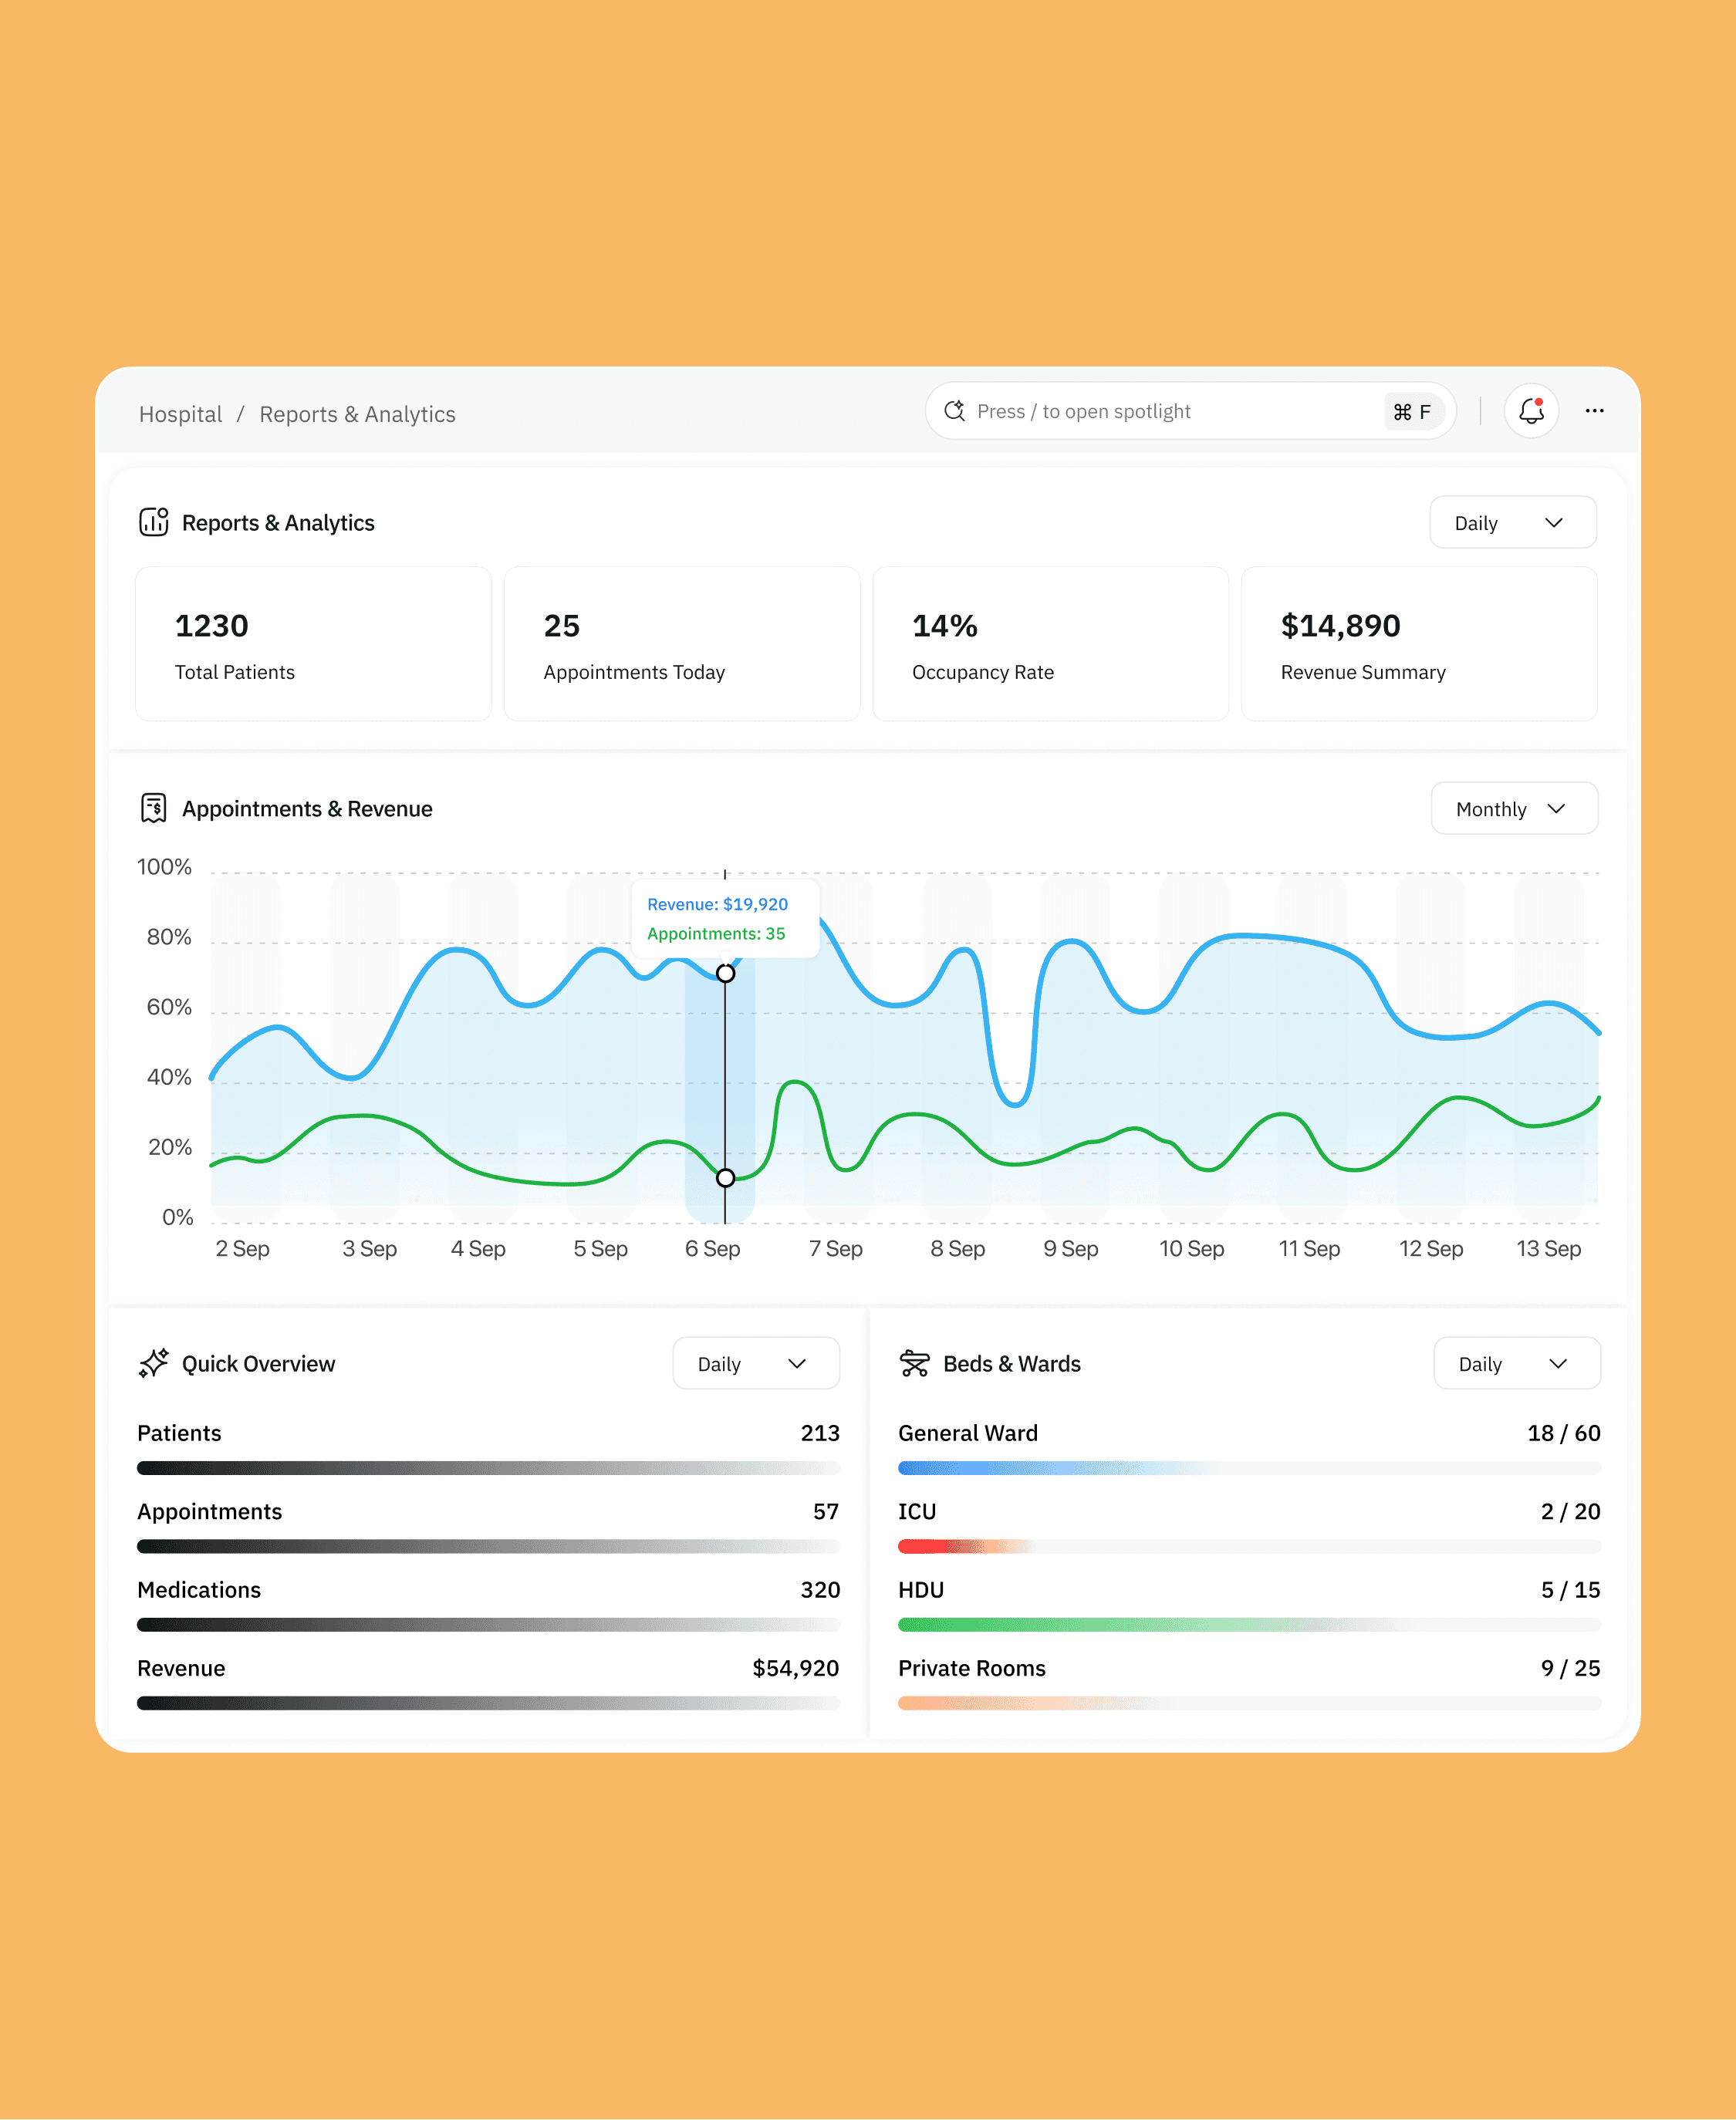Screen dimensions: 1736x2120
Task: Click the 100% y-axis label
Action: (x=164, y=867)
